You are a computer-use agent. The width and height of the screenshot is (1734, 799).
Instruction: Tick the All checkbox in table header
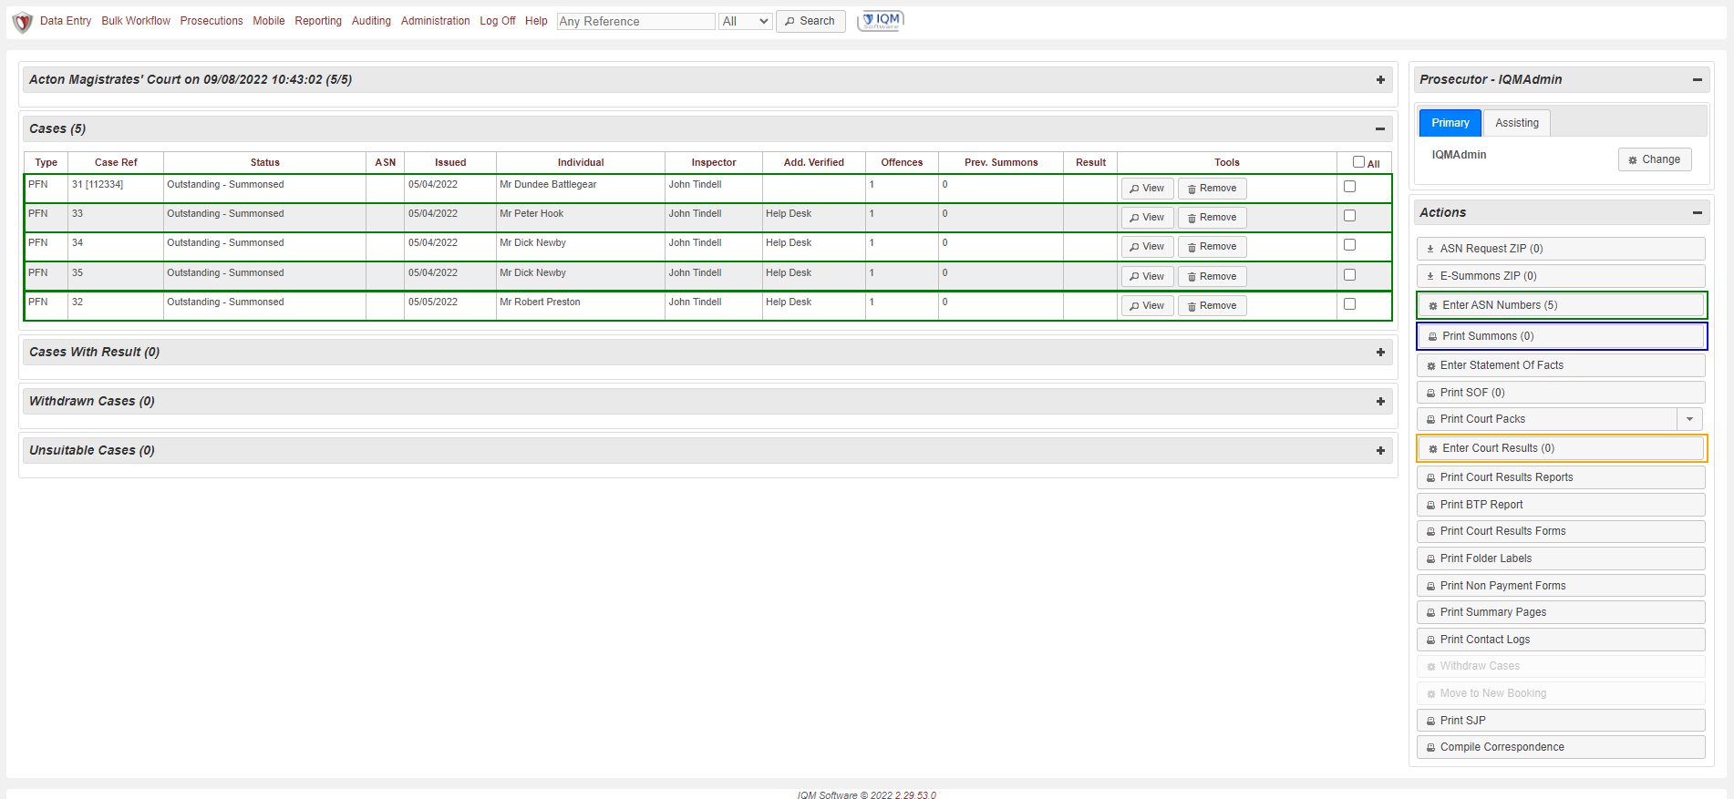(x=1358, y=162)
